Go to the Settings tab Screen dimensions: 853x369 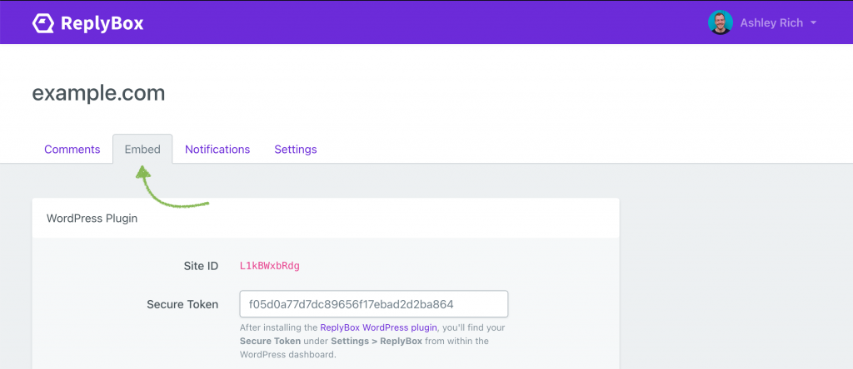pyautogui.click(x=296, y=150)
